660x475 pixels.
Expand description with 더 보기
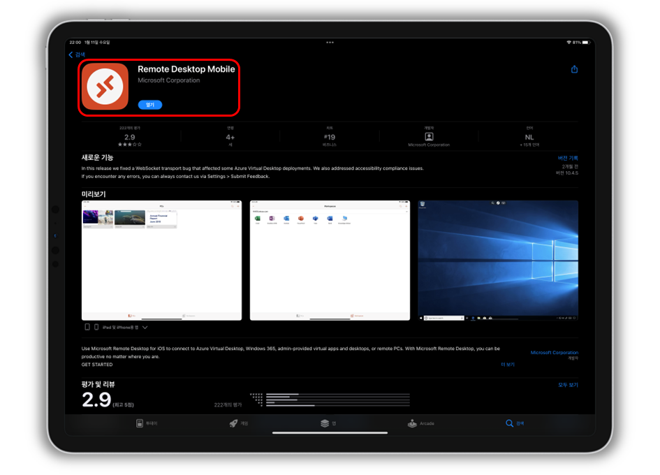coord(508,365)
